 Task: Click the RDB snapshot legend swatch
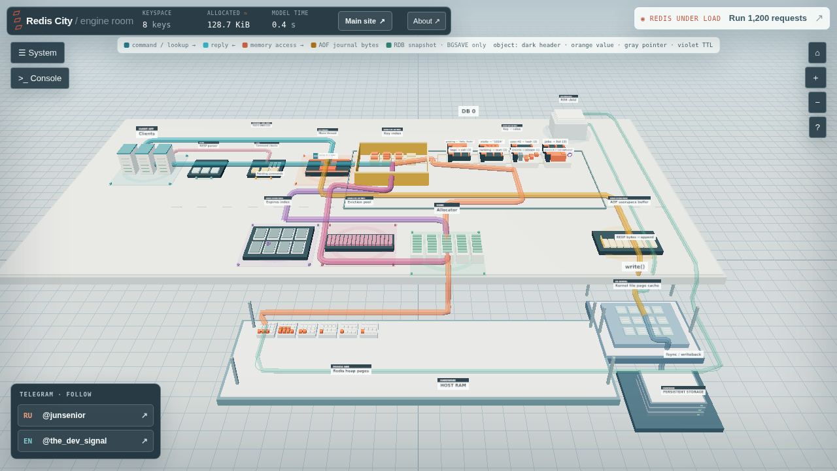[389, 45]
